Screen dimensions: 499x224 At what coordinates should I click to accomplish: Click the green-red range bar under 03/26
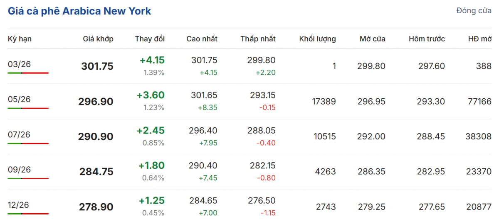tap(28, 73)
